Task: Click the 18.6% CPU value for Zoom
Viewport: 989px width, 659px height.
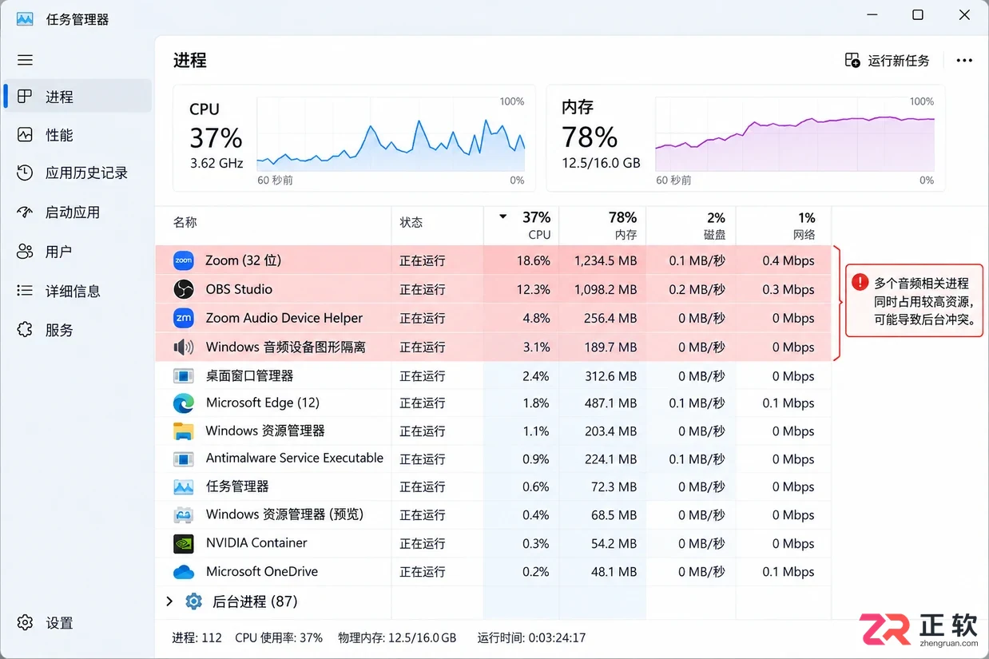Action: (x=533, y=260)
